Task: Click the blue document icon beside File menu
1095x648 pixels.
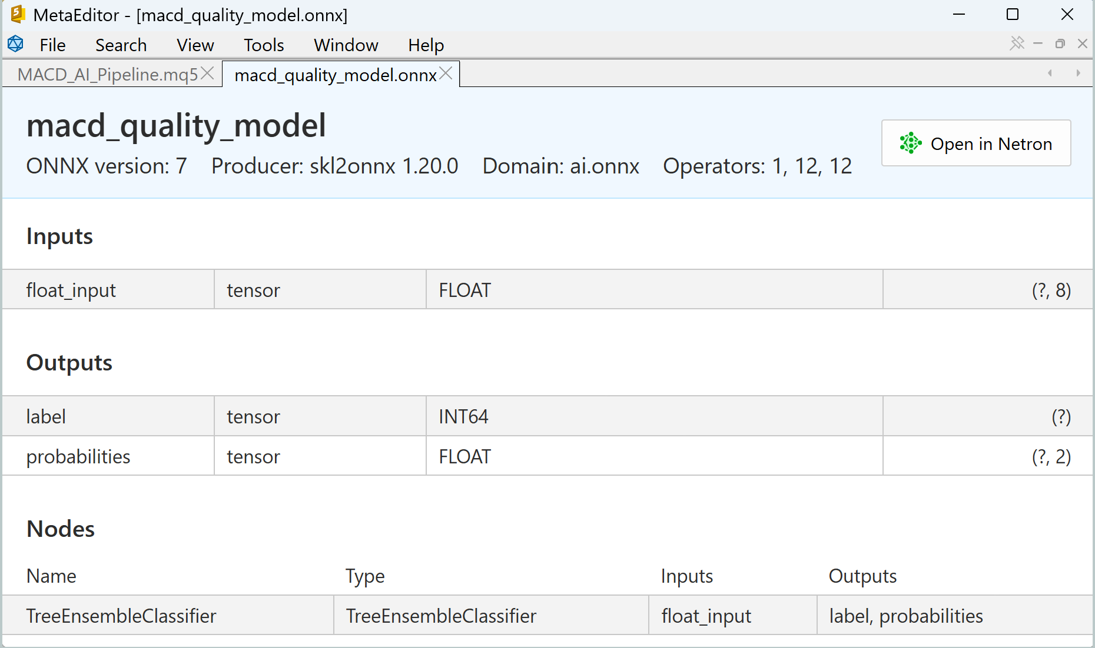Action: [16, 44]
